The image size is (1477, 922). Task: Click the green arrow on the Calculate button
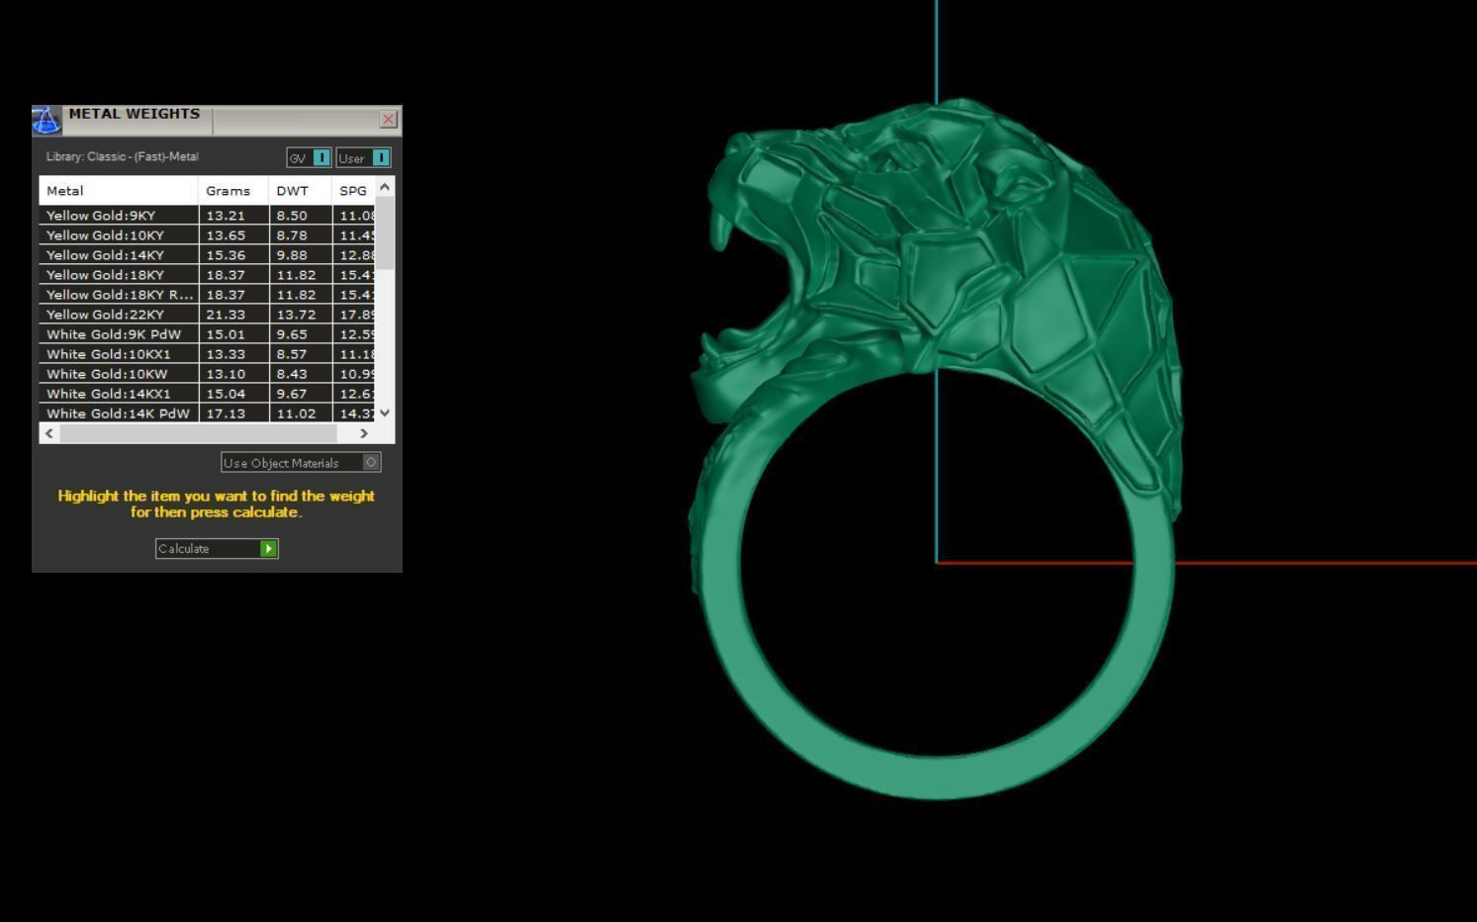(x=268, y=548)
